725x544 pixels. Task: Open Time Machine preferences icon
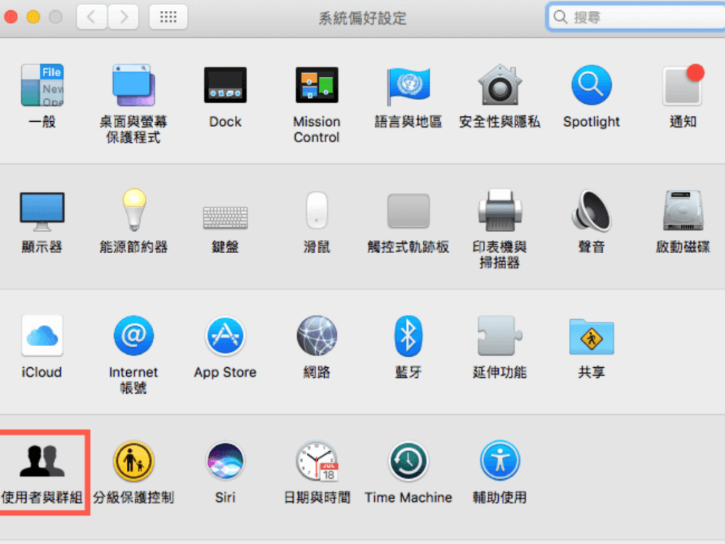point(408,461)
